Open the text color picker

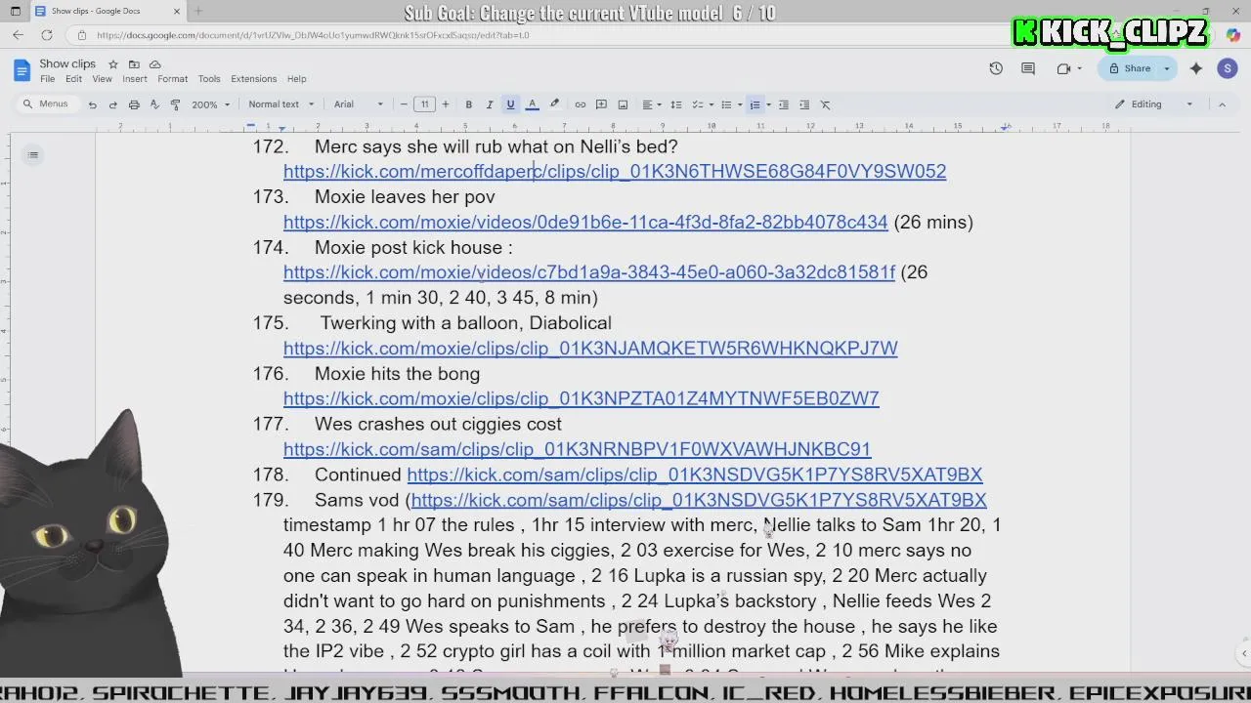click(532, 104)
